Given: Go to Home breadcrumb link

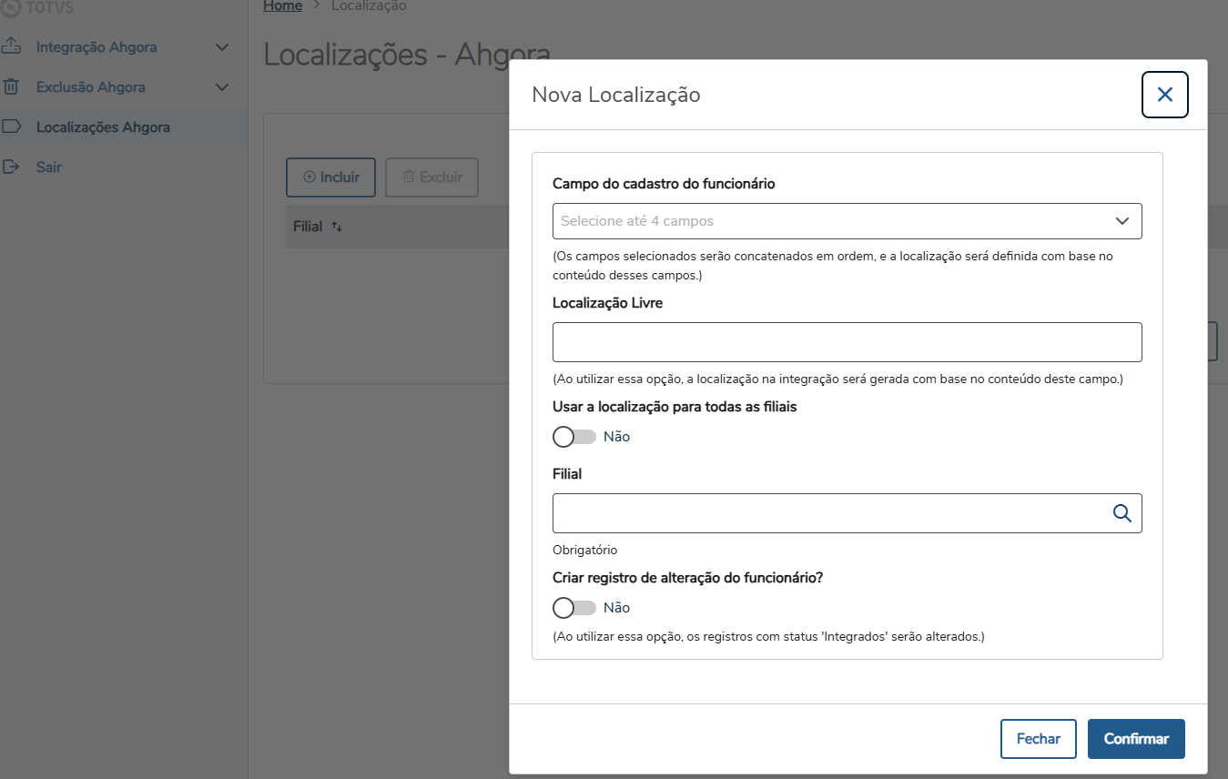Looking at the screenshot, I should click(282, 6).
